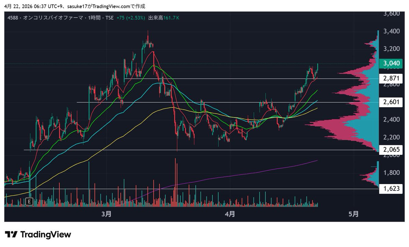Click the 2,200 price axis label
Viewport: 409px width, 247px height.
tap(391, 137)
